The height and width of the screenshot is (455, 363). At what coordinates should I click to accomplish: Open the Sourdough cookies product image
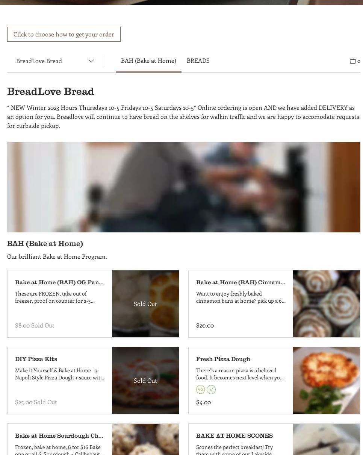(x=145, y=439)
